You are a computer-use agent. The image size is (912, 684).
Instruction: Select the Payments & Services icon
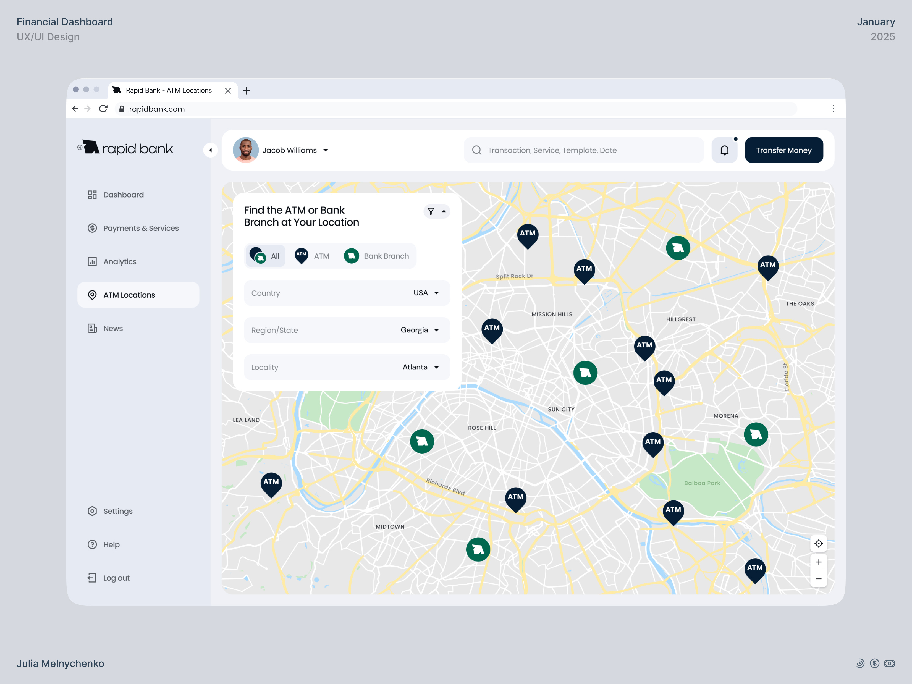[x=92, y=228]
